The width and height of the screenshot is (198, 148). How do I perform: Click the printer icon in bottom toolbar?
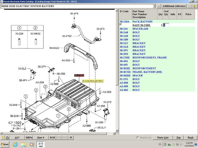click(x=7, y=138)
